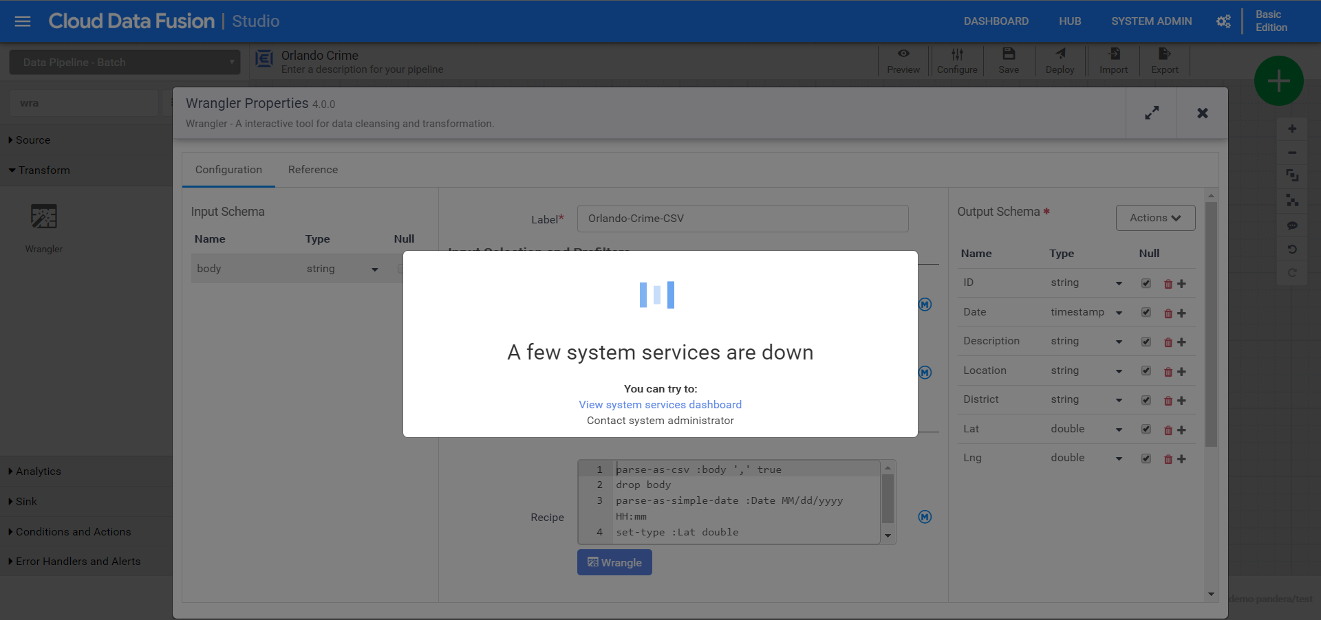Toggle the null checkbox for ID
Viewport: 1321px width, 620px height.
1146,283
